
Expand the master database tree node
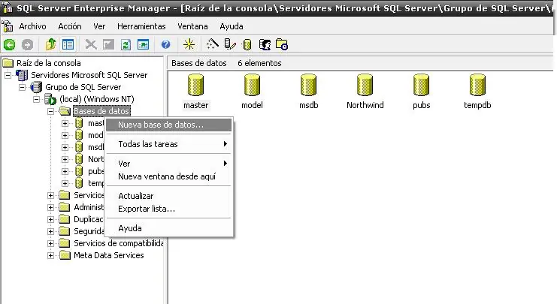(65, 123)
